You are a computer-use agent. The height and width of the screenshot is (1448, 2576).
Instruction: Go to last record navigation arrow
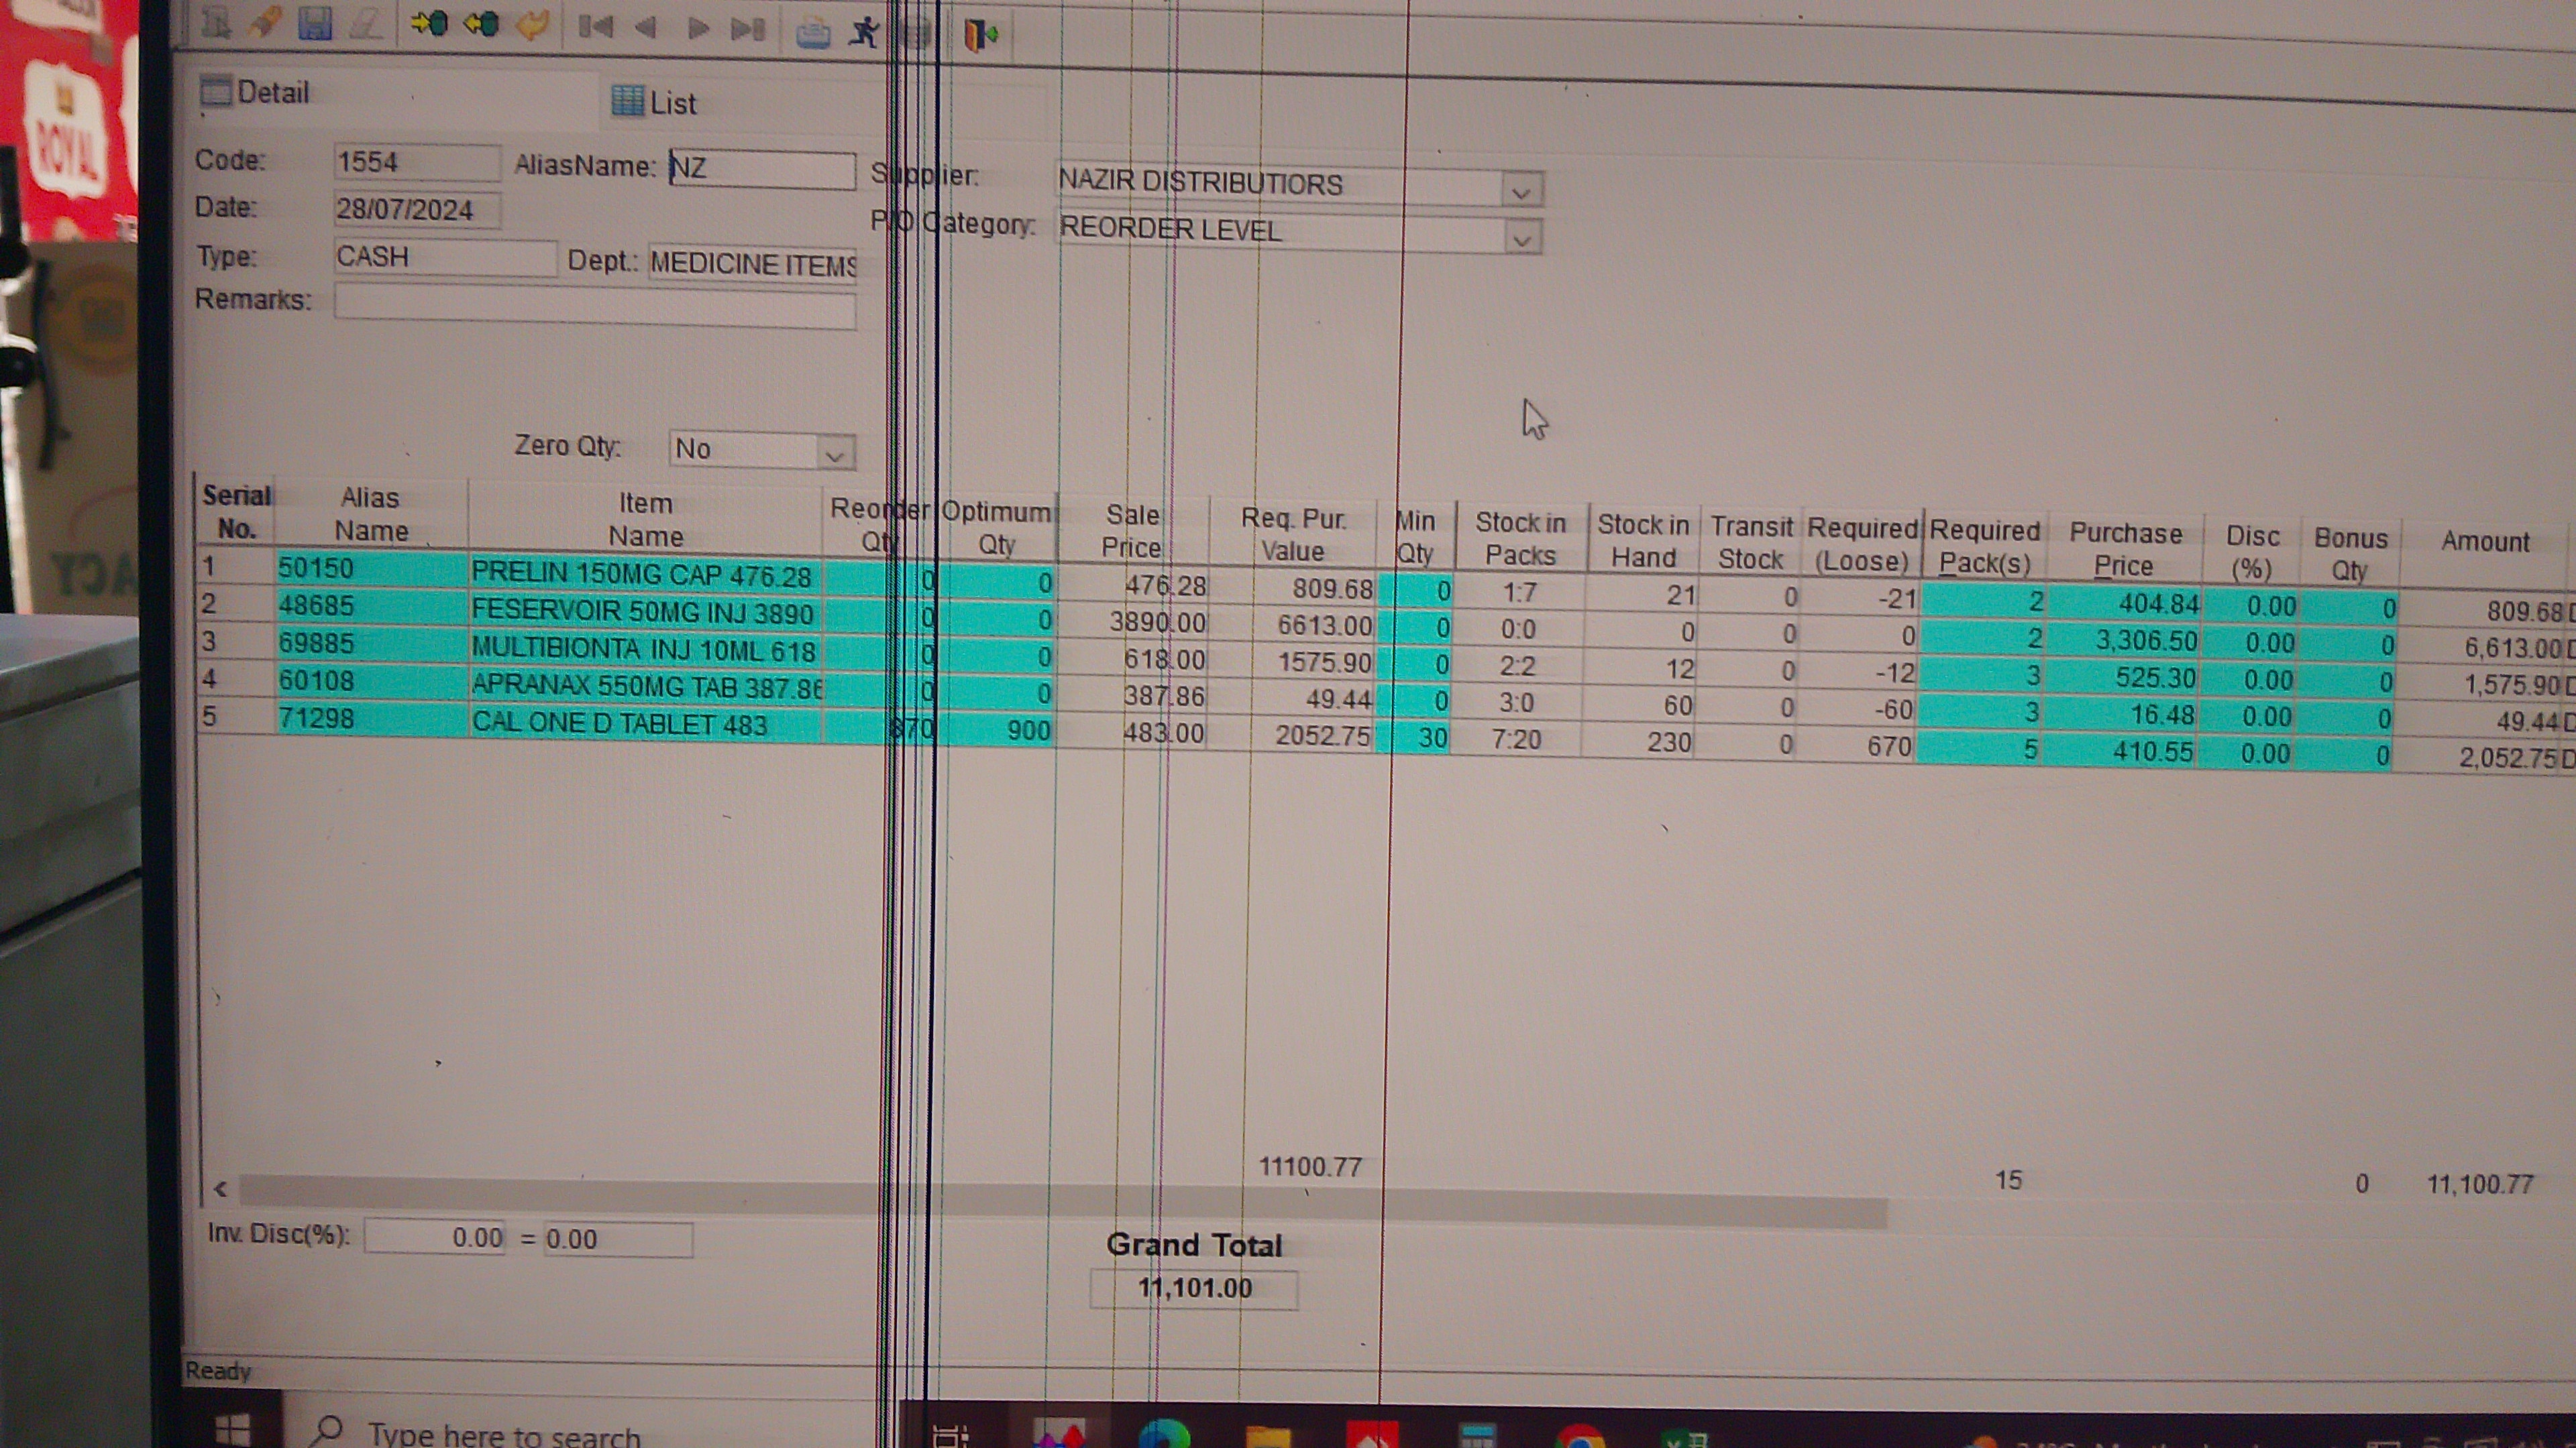748,30
